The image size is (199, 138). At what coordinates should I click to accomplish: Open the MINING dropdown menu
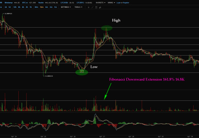pyautogui.click(x=111, y=3)
